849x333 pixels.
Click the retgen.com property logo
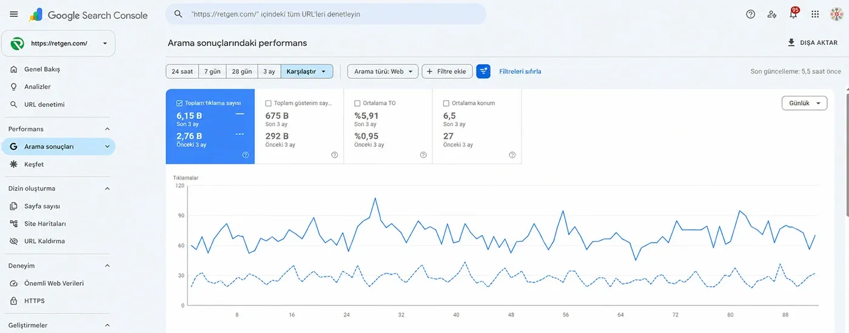point(18,44)
